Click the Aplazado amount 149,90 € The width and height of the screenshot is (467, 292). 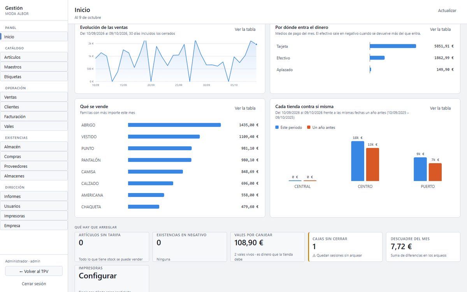click(445, 70)
